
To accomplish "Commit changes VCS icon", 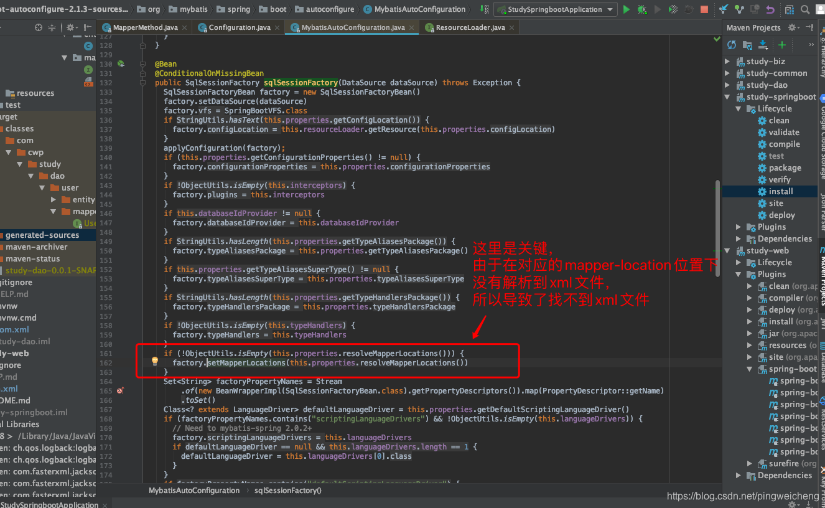I will [739, 9].
